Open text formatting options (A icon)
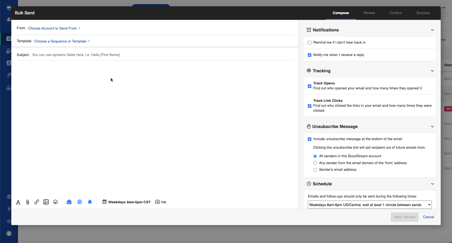Screen dimensions: 452x243 point(18,202)
